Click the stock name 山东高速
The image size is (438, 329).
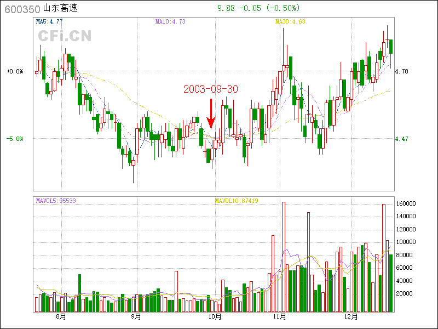point(60,9)
